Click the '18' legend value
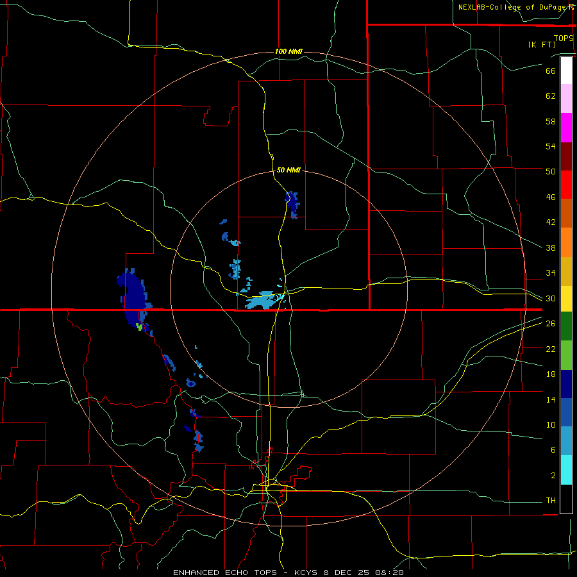This screenshot has height=577, width=577. pyautogui.click(x=551, y=374)
